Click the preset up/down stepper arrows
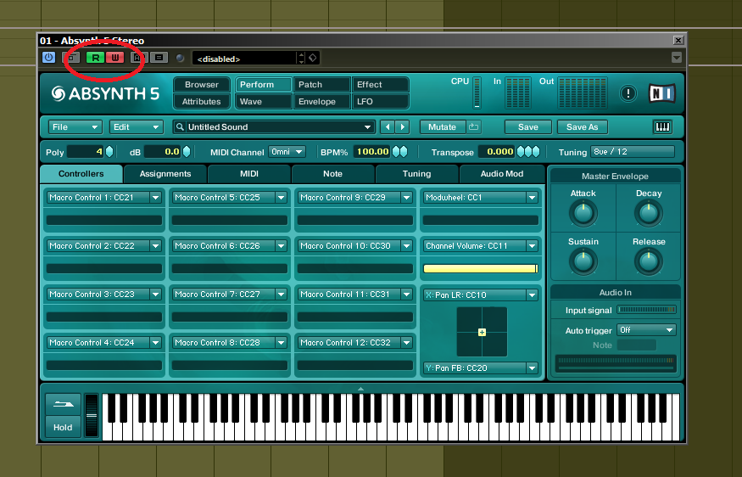742x477 pixels. pos(301,59)
